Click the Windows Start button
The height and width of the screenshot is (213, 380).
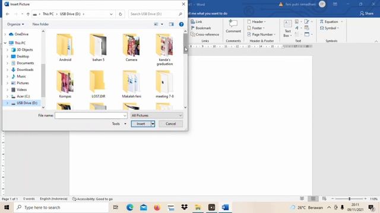7,207
